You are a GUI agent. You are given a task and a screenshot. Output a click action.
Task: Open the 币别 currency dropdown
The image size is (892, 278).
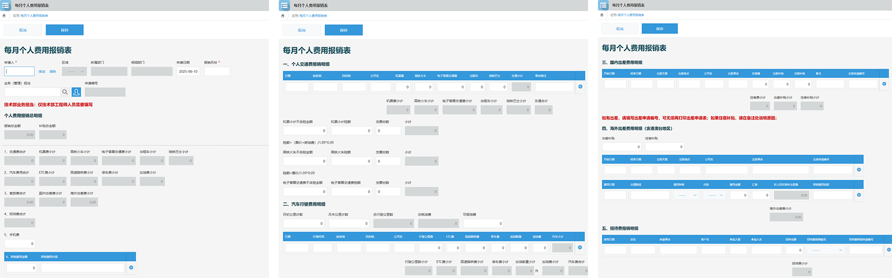pyautogui.click(x=715, y=195)
